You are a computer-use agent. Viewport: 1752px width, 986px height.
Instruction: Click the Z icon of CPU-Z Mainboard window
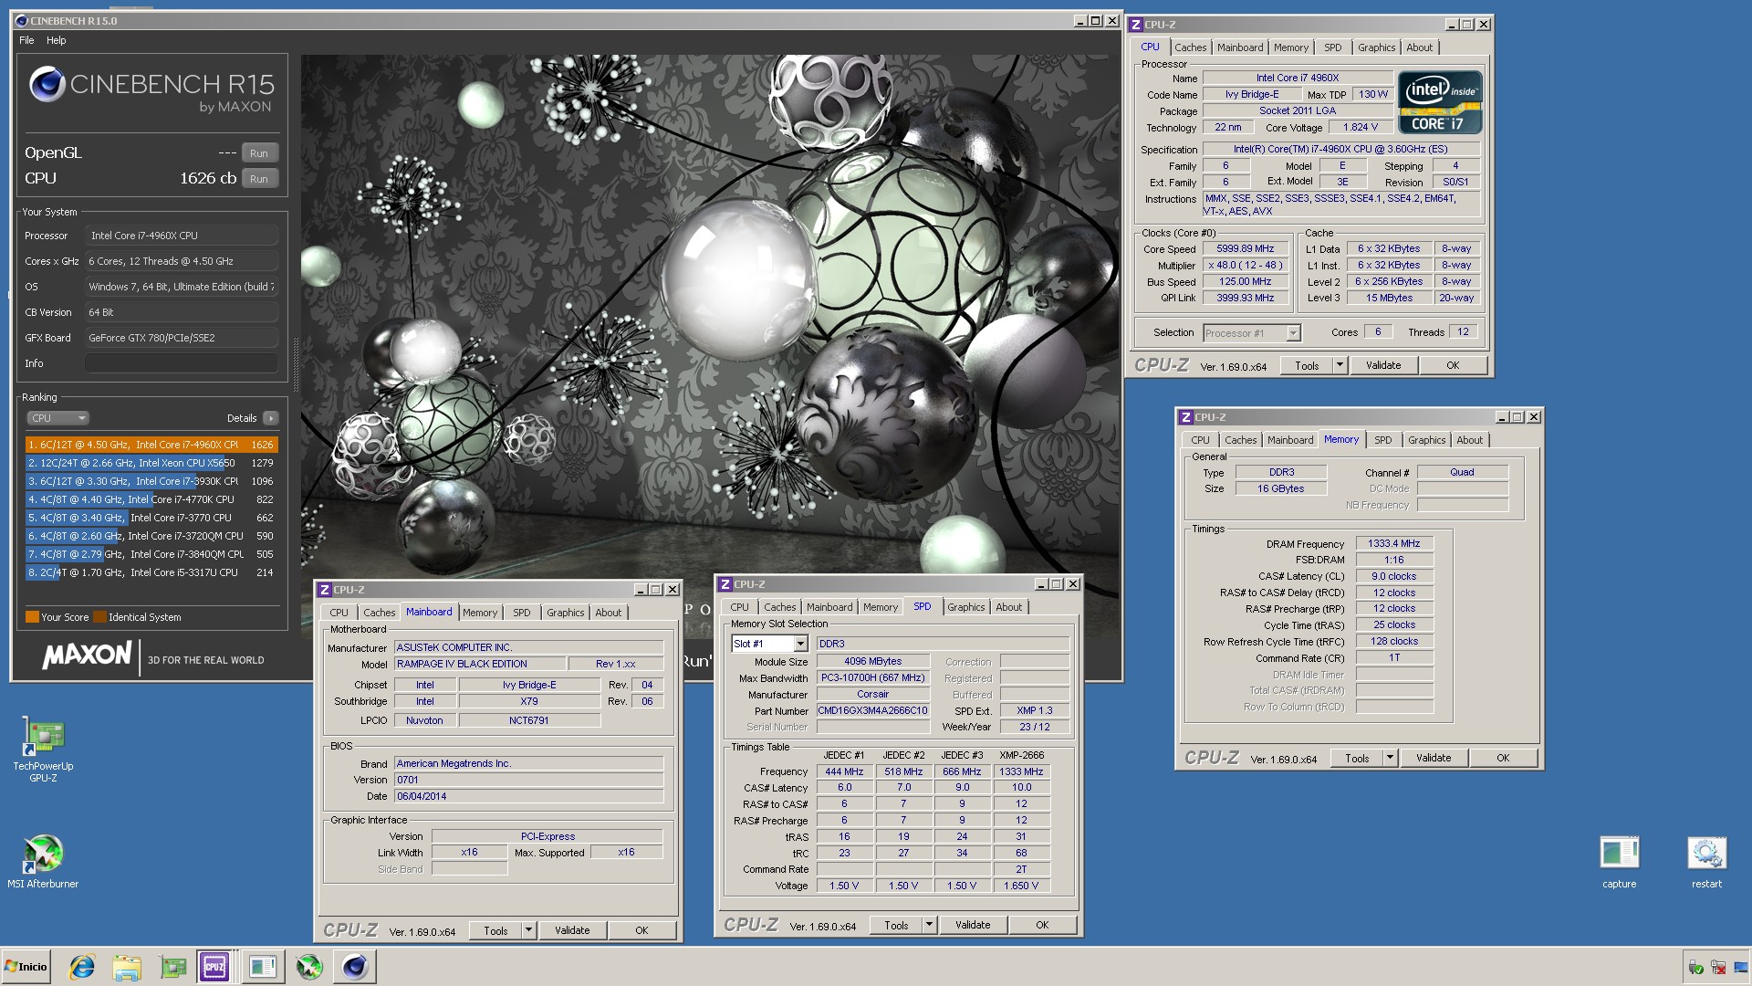324,590
